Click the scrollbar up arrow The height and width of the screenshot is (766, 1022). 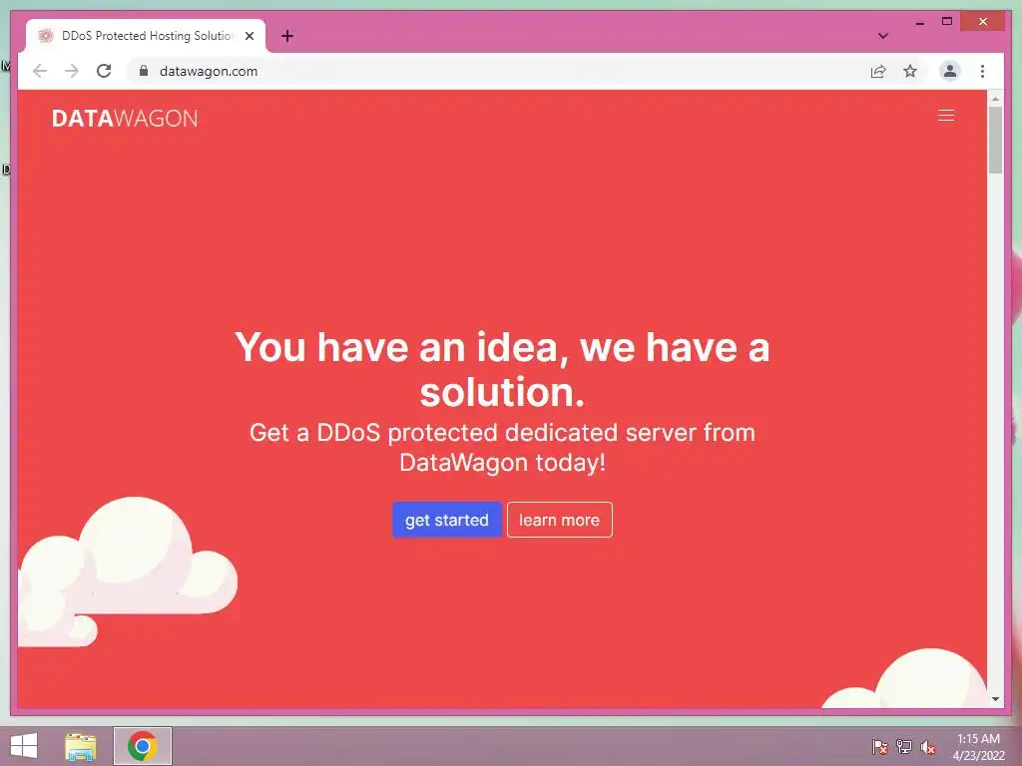pyautogui.click(x=995, y=99)
